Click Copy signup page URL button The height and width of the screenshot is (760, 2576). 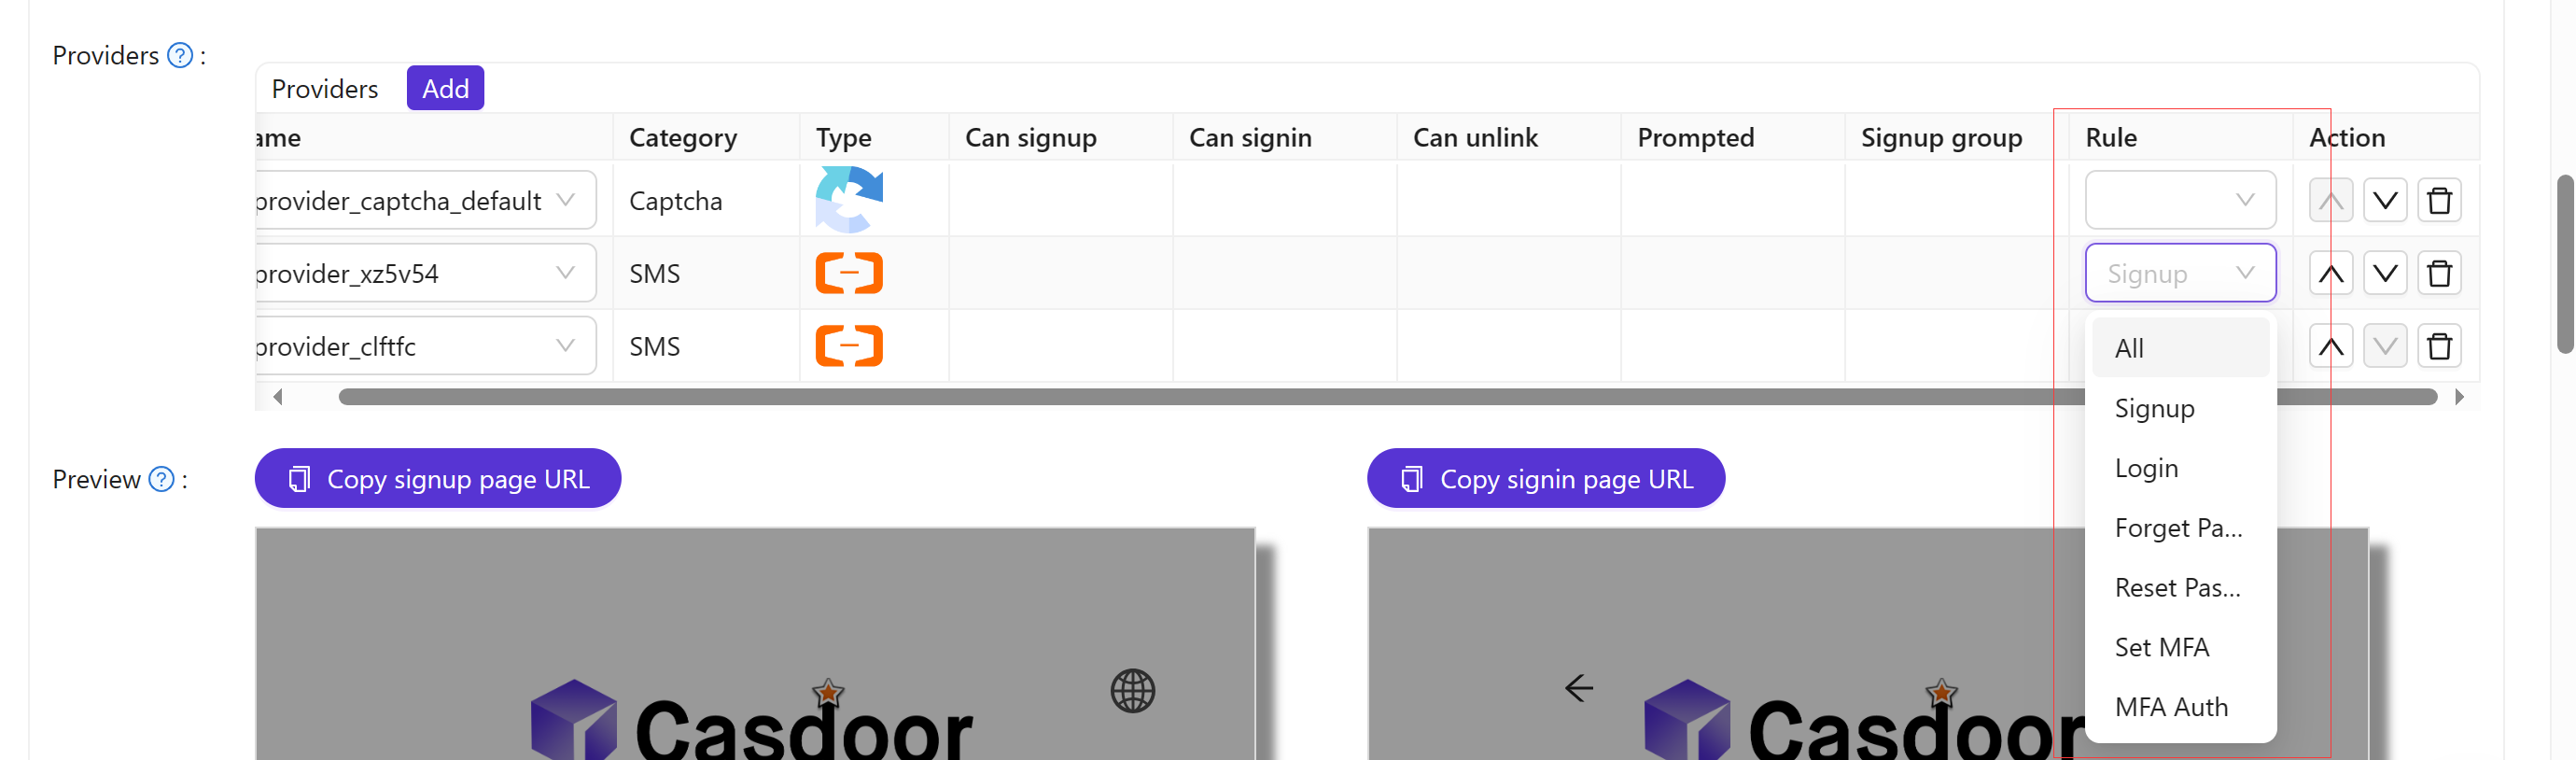point(438,479)
